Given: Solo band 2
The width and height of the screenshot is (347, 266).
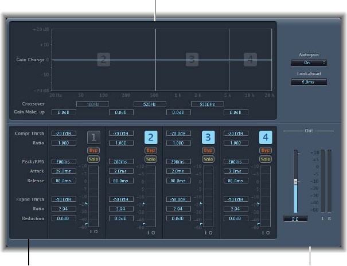Looking at the screenshot, I should pos(151,159).
